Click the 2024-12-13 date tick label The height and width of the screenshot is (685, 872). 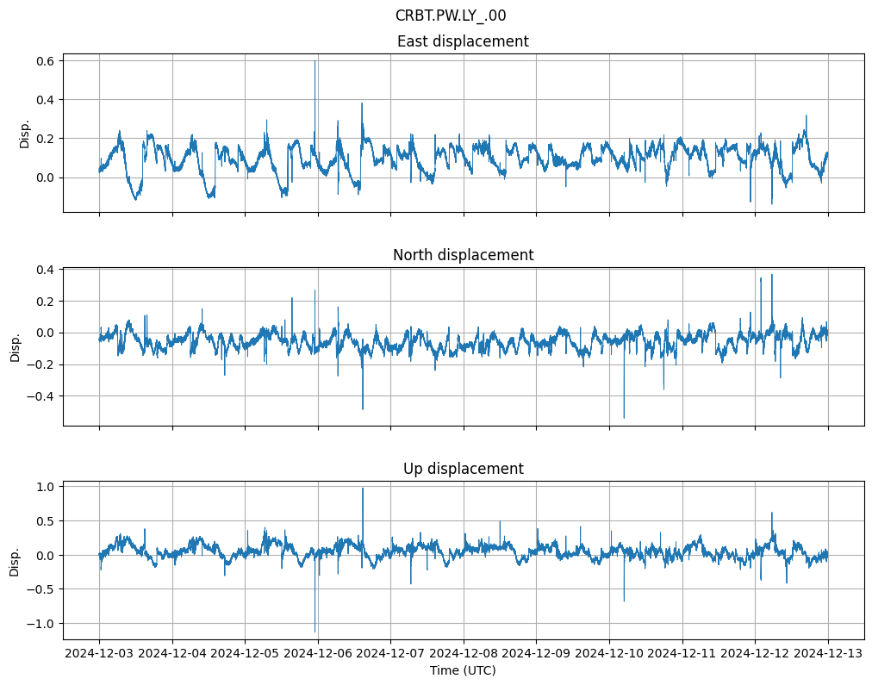coord(828,654)
